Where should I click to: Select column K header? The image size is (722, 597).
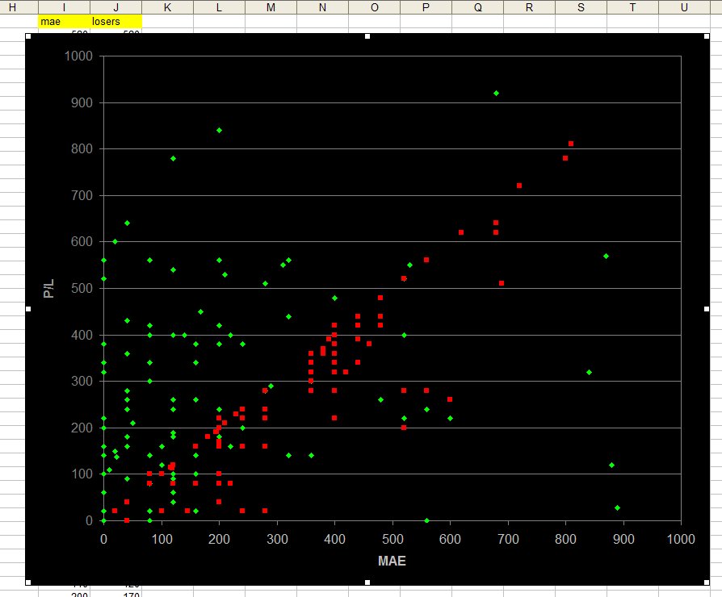click(168, 7)
